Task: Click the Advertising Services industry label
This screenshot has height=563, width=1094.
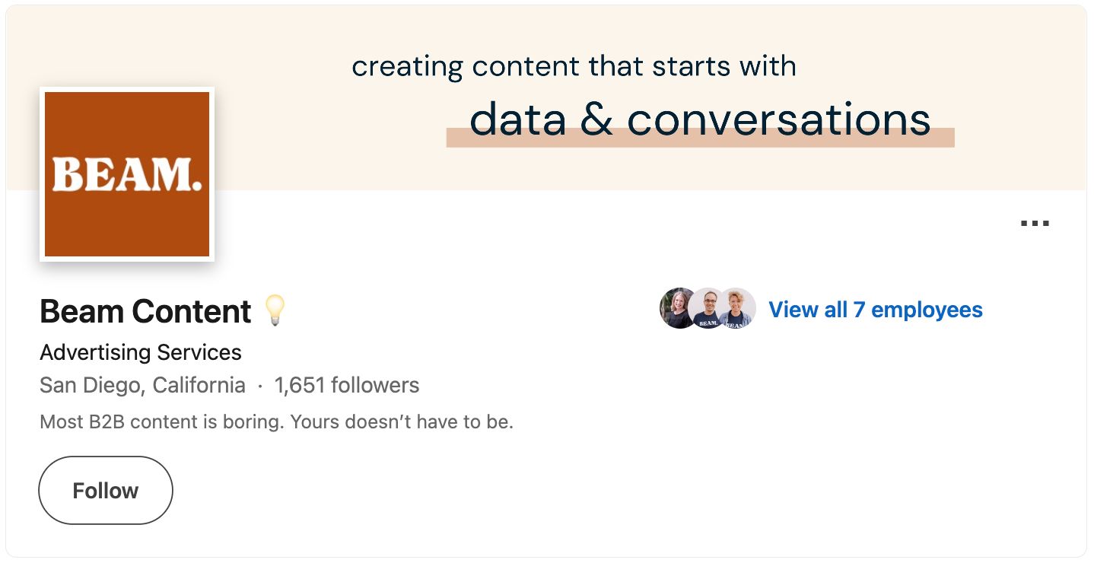Action: (141, 352)
